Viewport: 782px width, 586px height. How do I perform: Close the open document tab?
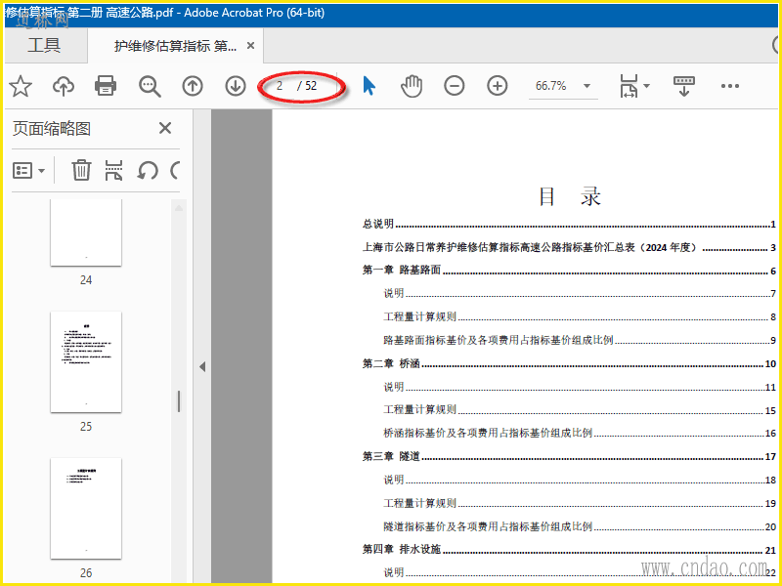tap(251, 46)
